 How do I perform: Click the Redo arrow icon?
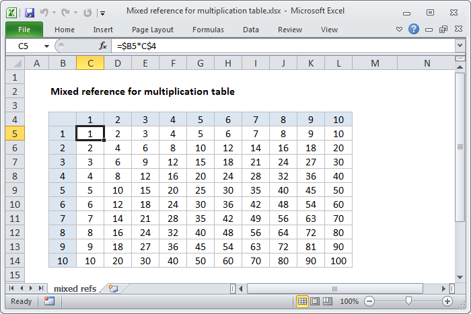click(65, 12)
